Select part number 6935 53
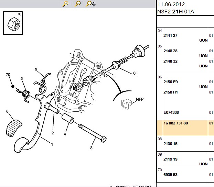The image size is (214, 187). pos(170,175)
